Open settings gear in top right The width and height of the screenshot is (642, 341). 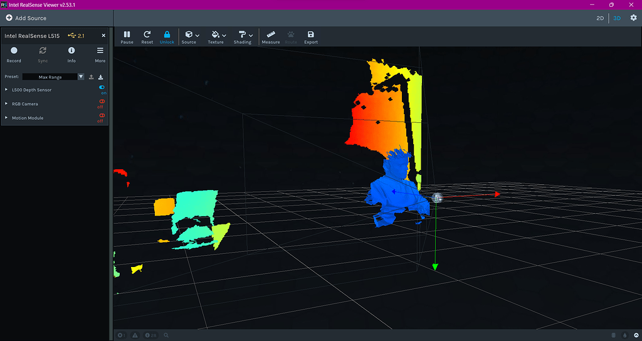point(633,18)
